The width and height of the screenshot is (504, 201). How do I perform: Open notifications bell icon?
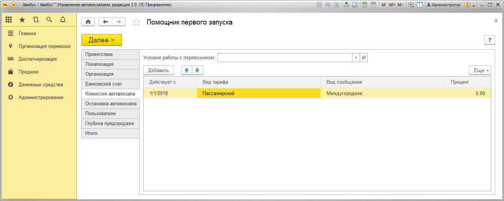click(x=63, y=20)
